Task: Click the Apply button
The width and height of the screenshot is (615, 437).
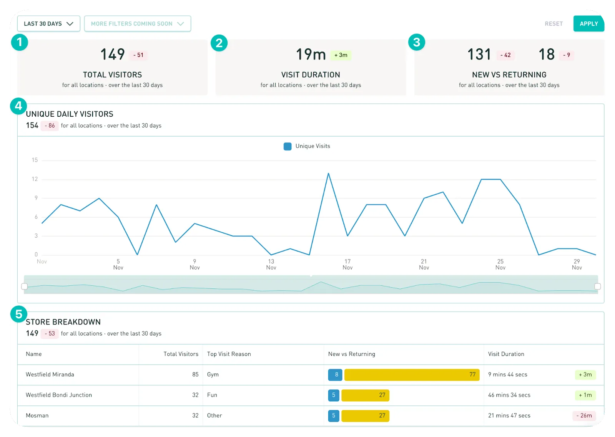Action: 588,23
